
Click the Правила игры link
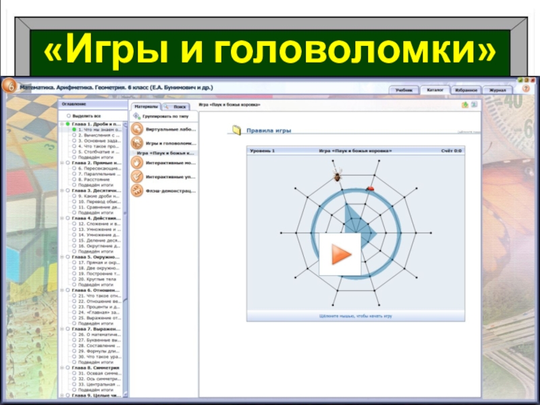pos(269,130)
